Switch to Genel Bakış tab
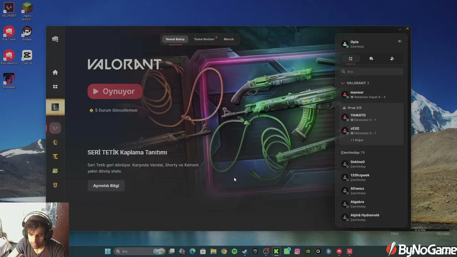Viewport: 457px width, 257px height. [x=175, y=39]
